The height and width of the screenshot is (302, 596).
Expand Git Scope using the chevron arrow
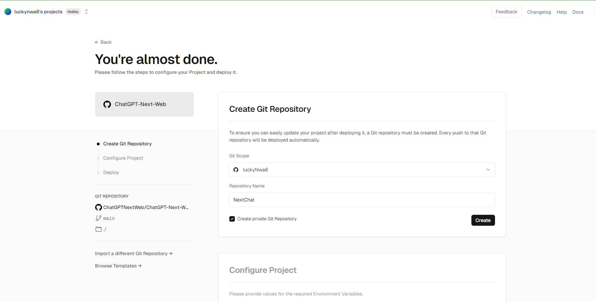tap(488, 170)
